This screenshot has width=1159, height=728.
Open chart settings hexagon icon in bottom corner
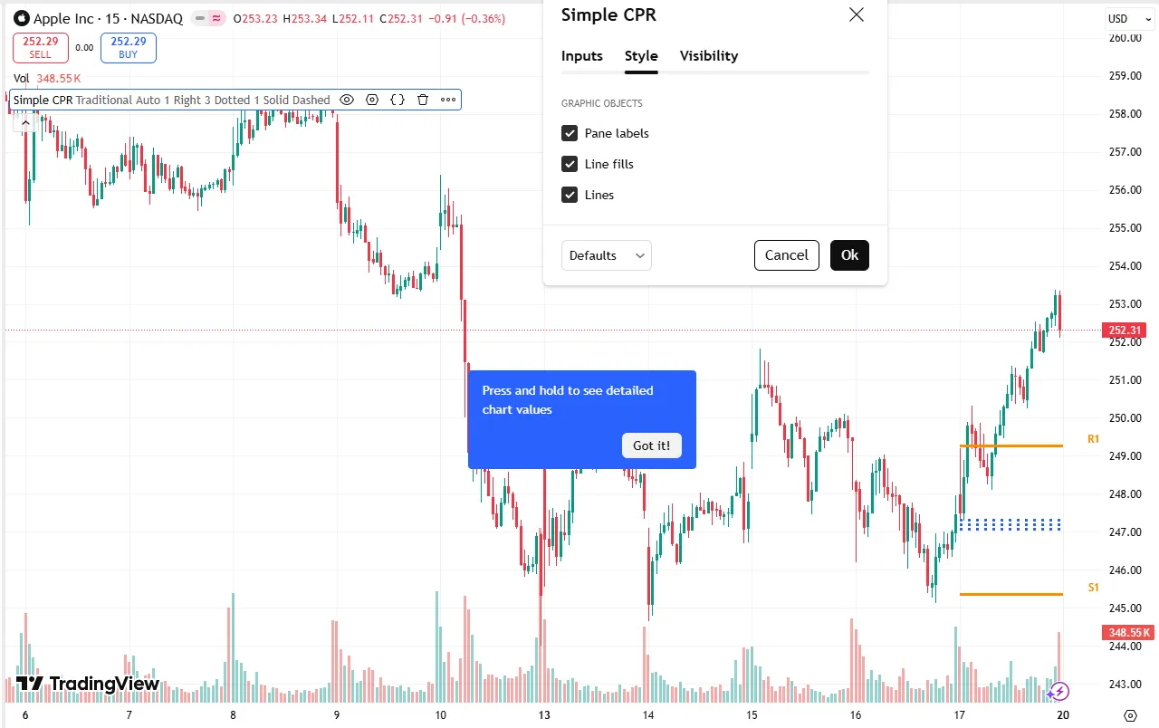click(1130, 714)
